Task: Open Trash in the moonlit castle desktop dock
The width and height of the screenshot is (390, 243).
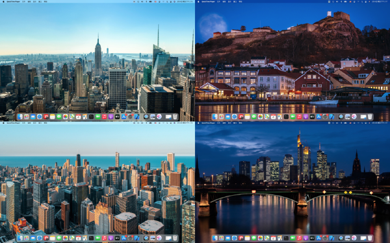Action: point(370,117)
